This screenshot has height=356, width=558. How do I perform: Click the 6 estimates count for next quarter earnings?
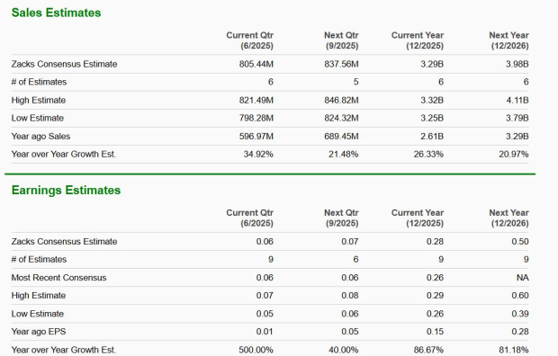[x=355, y=259]
